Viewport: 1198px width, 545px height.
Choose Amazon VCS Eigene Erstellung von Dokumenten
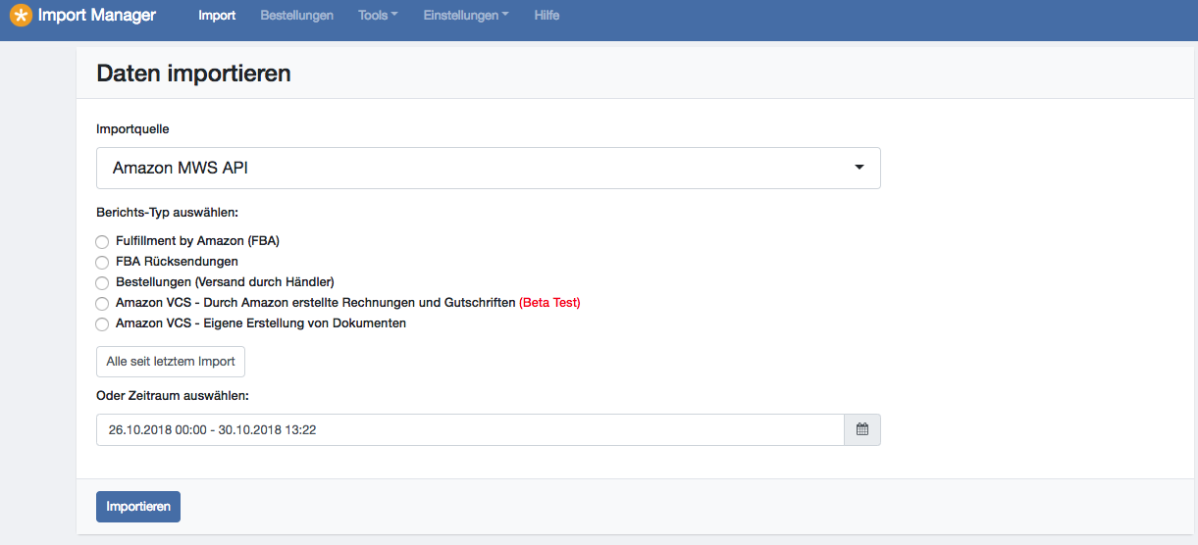click(x=102, y=323)
